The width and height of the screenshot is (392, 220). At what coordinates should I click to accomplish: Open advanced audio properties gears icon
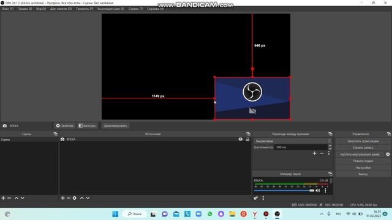coord(256,198)
